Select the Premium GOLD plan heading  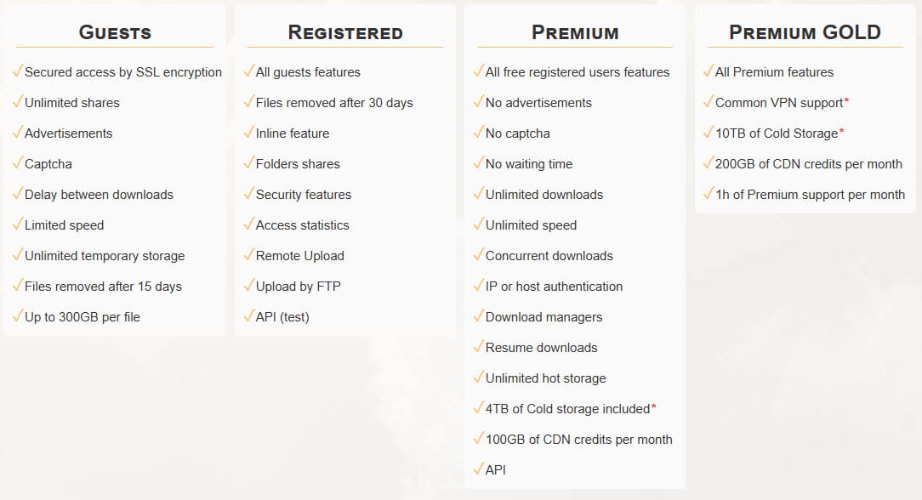(x=805, y=33)
